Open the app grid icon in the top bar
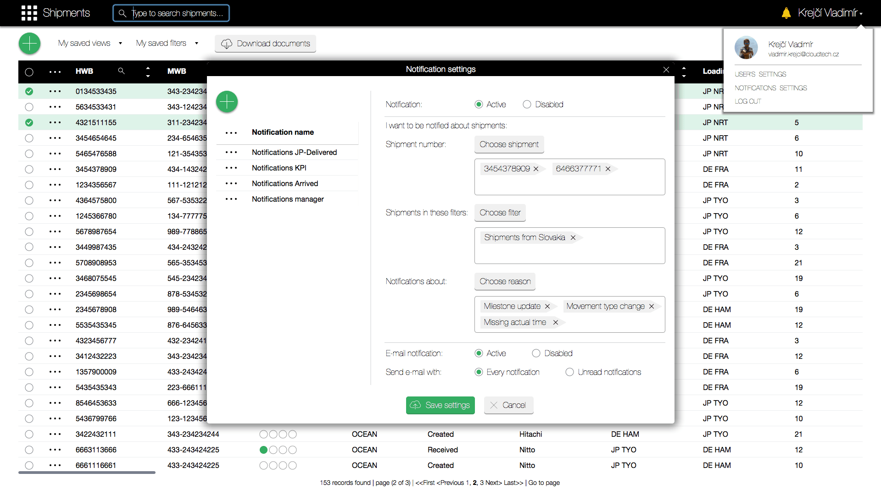The width and height of the screenshot is (881, 495). (29, 13)
